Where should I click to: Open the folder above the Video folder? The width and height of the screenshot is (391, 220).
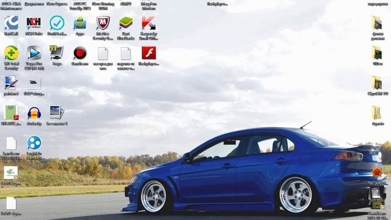[377, 23]
